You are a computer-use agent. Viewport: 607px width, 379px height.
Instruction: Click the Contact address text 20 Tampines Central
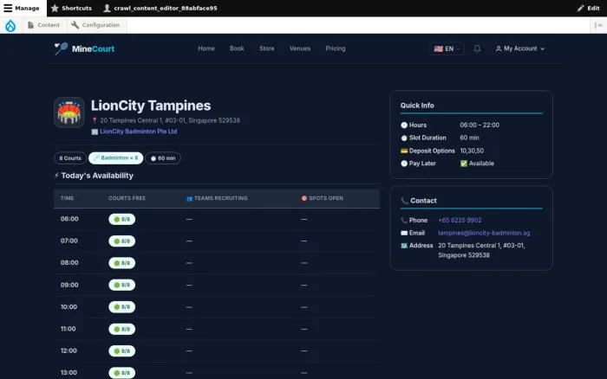(x=481, y=250)
